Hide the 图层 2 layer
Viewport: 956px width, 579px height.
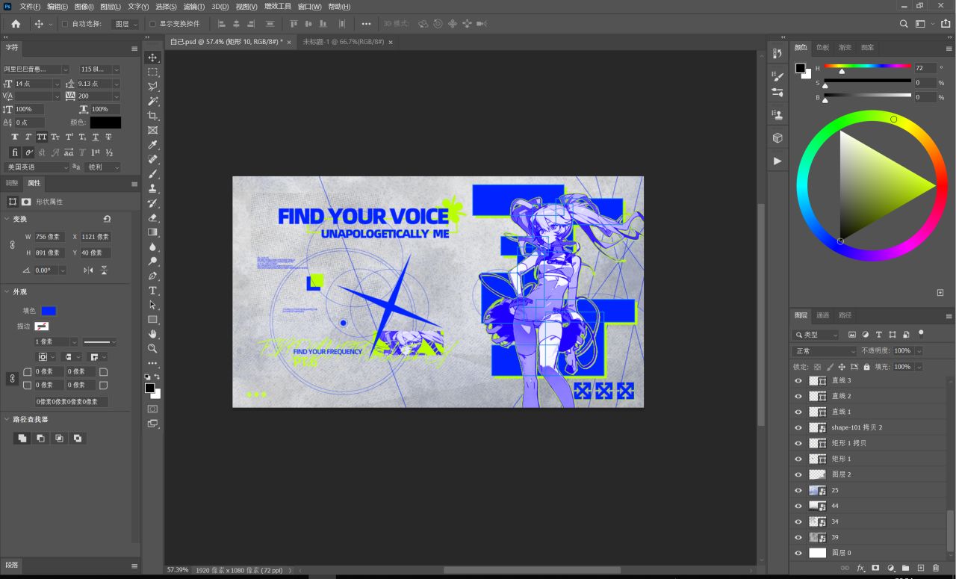[x=798, y=475]
